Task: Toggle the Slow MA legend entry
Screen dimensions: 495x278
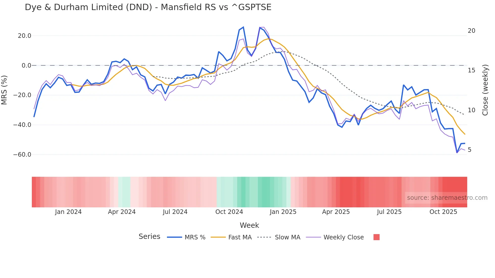Action: pos(287,237)
